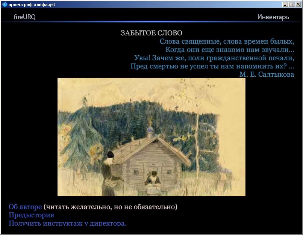
Task: Click the fireURQ flame icon in title bar
Action: [x=5, y=5]
